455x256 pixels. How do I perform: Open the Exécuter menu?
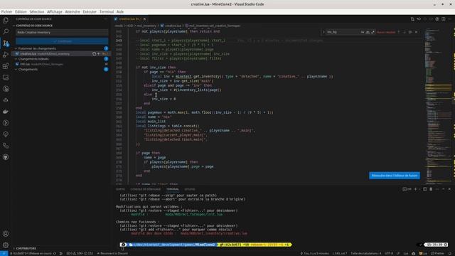point(90,11)
